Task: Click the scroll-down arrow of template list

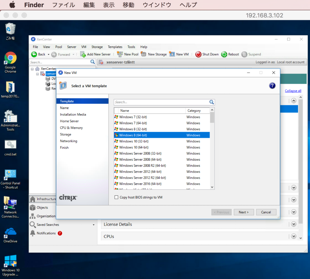Action: coord(212,187)
